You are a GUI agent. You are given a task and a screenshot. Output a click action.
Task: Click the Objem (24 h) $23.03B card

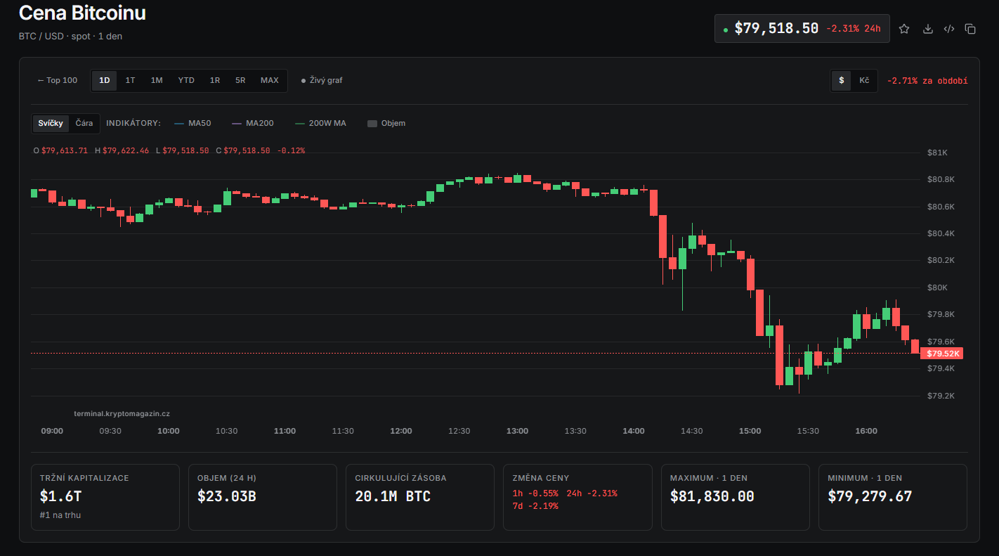click(x=263, y=497)
